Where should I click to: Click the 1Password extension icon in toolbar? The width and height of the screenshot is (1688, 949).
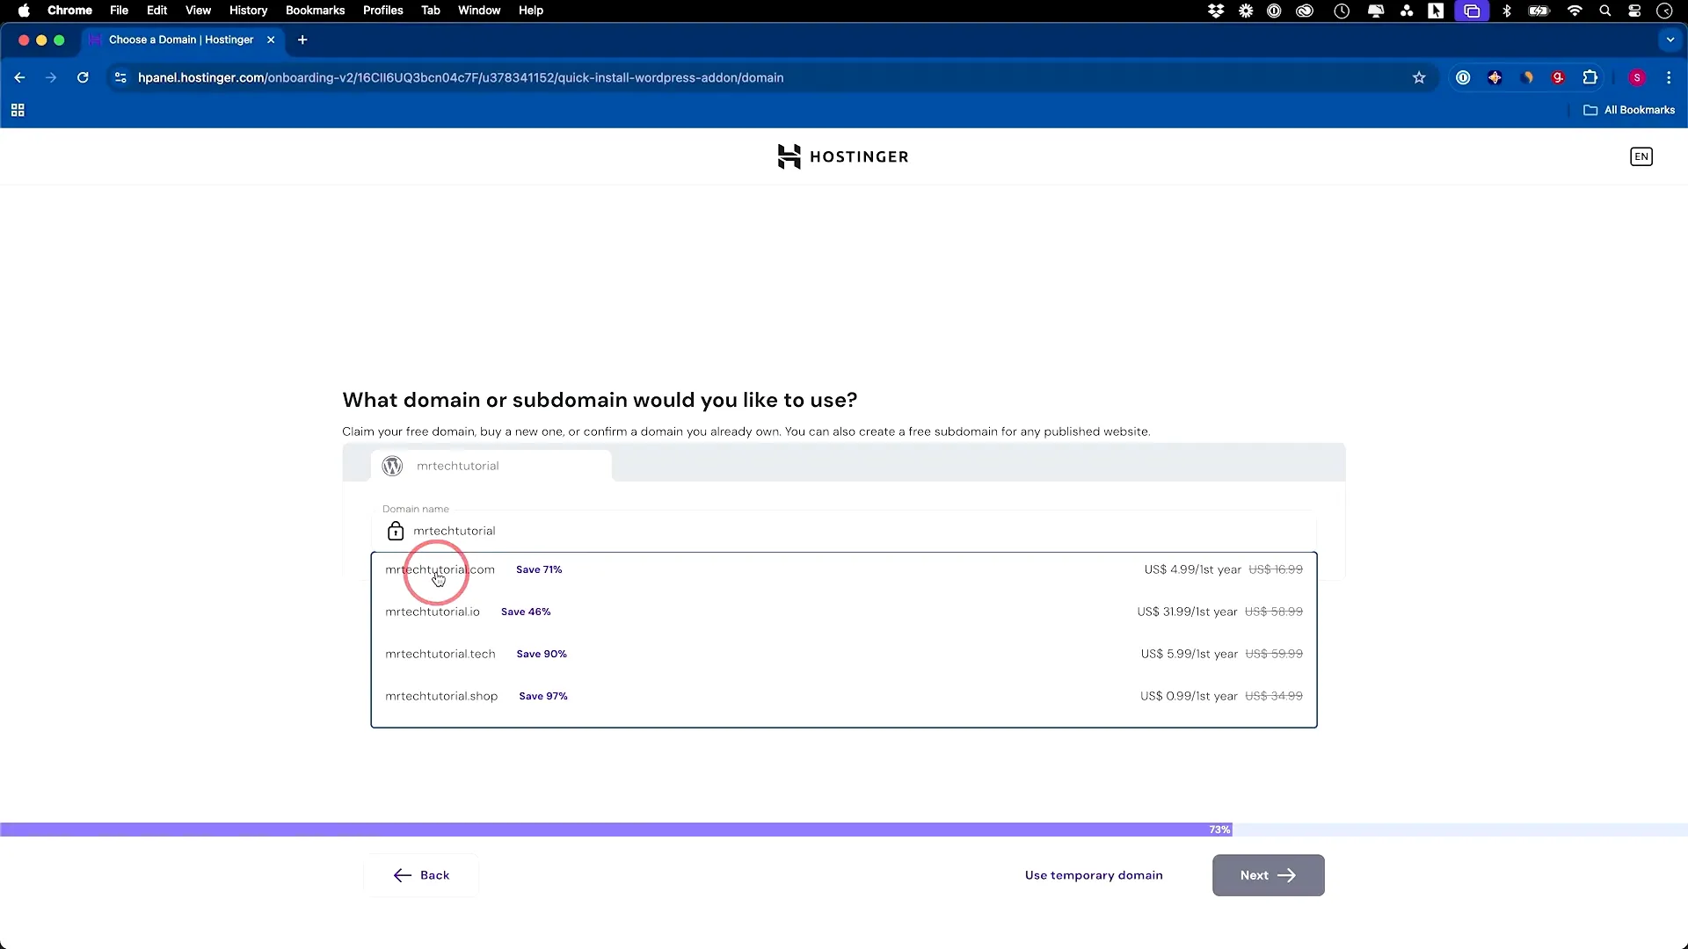(1463, 77)
